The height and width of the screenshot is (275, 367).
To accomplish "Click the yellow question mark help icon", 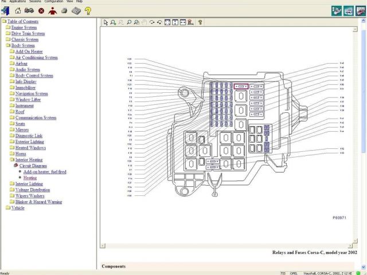I will [x=88, y=10].
